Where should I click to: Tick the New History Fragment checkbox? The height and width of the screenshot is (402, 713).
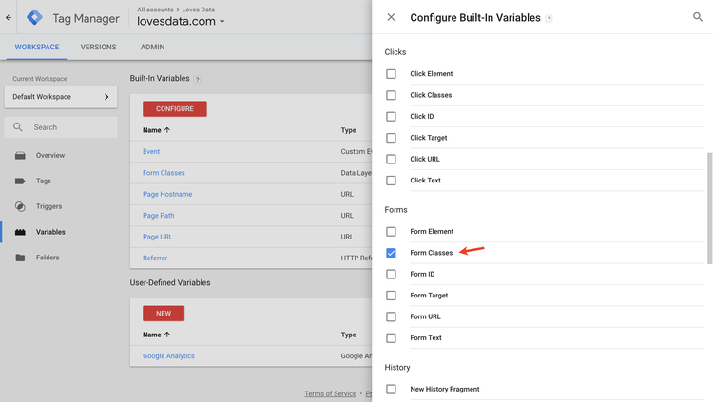click(391, 390)
